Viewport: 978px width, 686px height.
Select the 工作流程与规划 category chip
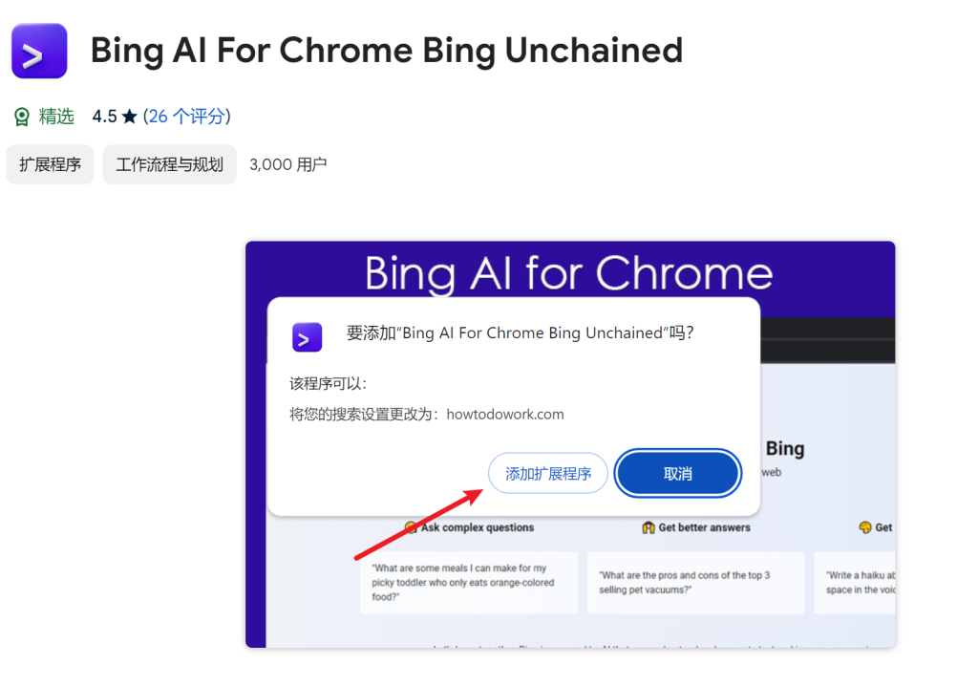point(170,164)
